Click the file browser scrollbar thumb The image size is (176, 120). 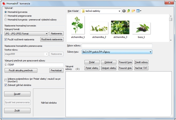point(171,19)
